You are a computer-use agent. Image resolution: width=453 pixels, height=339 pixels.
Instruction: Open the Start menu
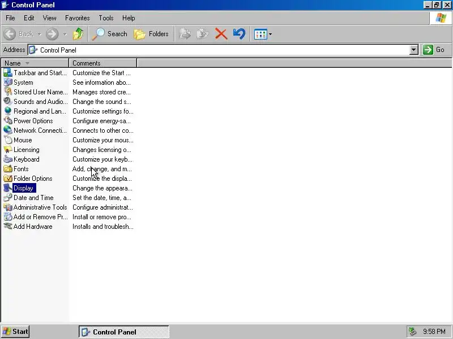pos(15,332)
